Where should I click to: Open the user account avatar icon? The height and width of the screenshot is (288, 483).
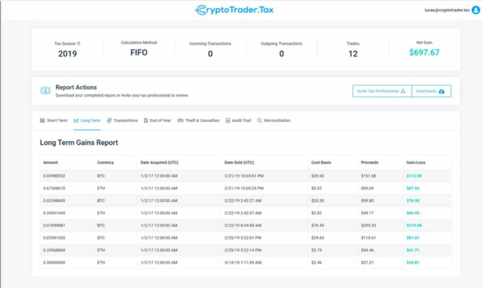(x=475, y=10)
